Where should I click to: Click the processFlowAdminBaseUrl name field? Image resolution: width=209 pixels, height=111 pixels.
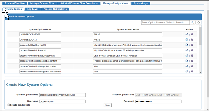point(40,50)
